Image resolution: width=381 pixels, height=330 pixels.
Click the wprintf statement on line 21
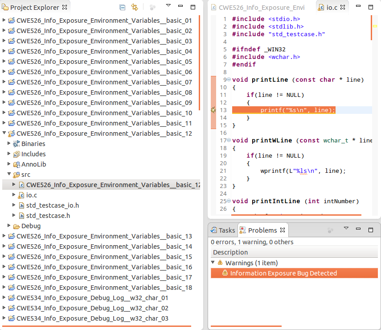303,171
